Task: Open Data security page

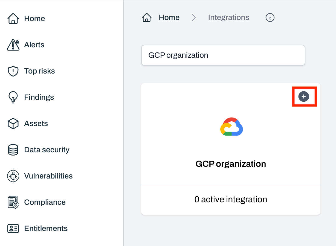Action: 47,150
